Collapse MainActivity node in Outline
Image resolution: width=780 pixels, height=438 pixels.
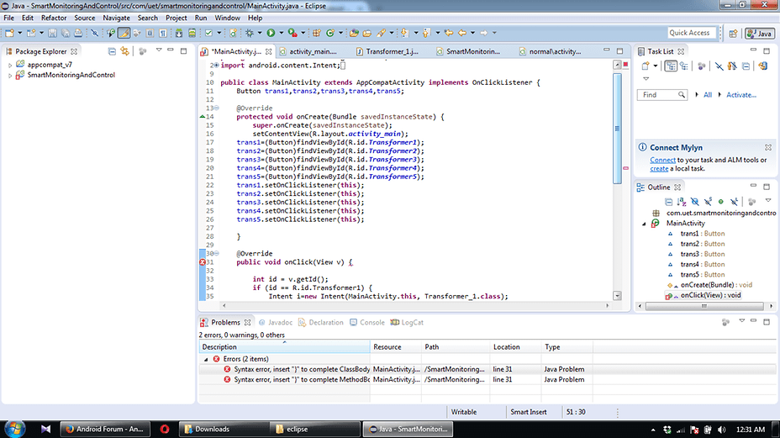point(644,224)
